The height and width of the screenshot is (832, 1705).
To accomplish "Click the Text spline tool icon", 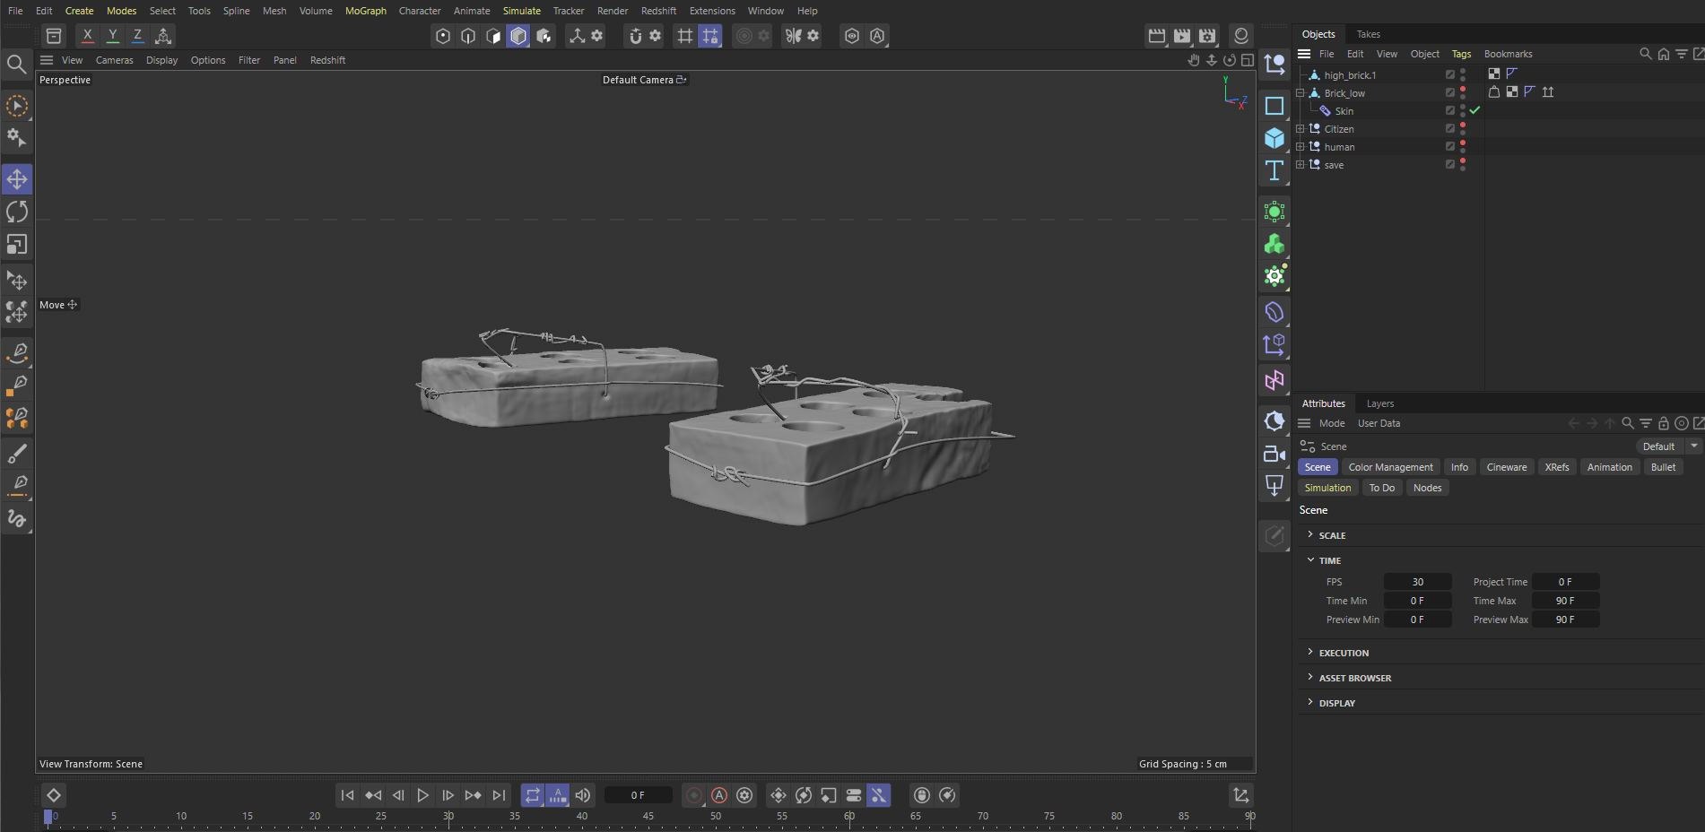I will pos(1274,170).
